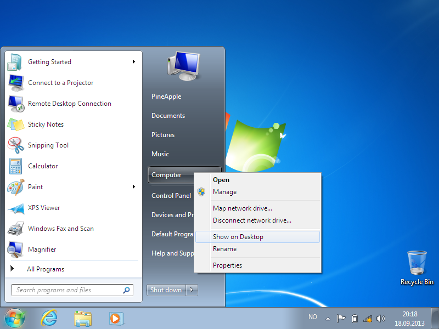
Task: Launch Internet Explorer from taskbar
Action: click(x=49, y=319)
